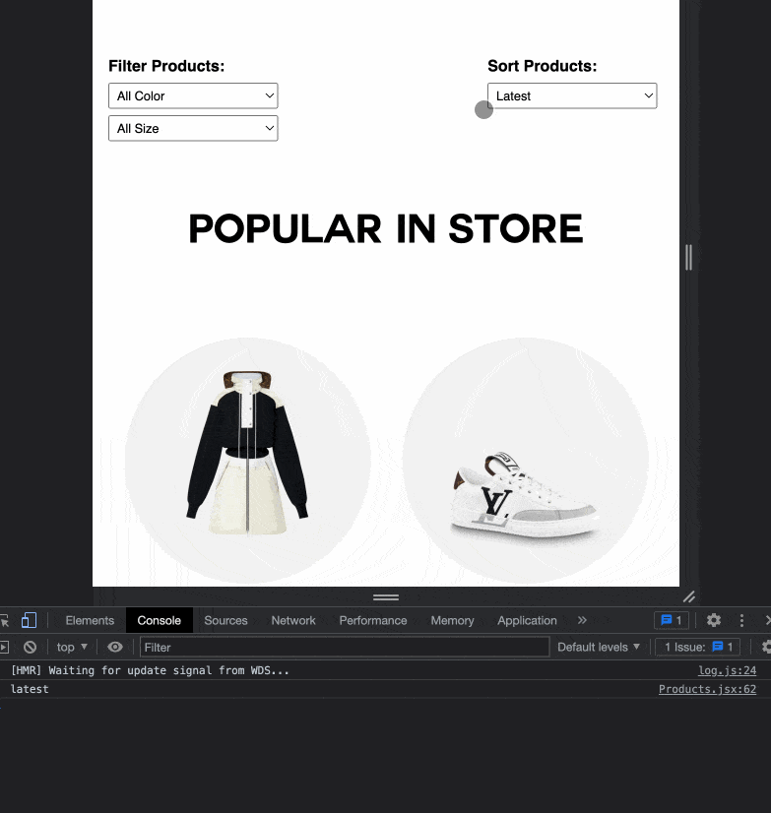This screenshot has width=771, height=813.
Task: Click the 'latest' console log entry
Action: [30, 689]
